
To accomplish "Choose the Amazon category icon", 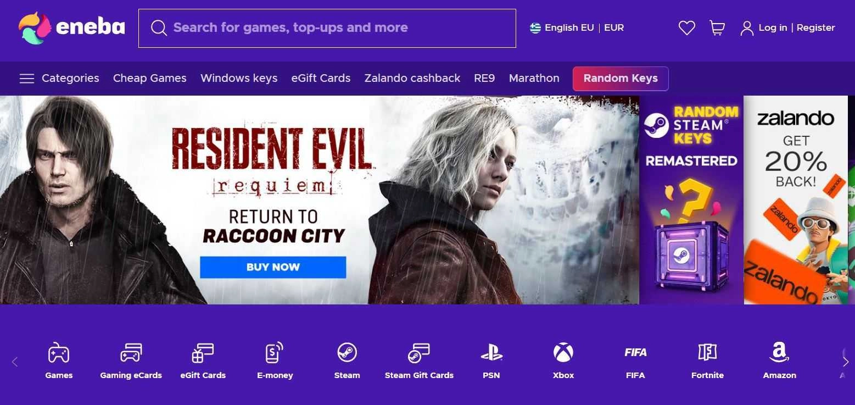I will tap(779, 353).
